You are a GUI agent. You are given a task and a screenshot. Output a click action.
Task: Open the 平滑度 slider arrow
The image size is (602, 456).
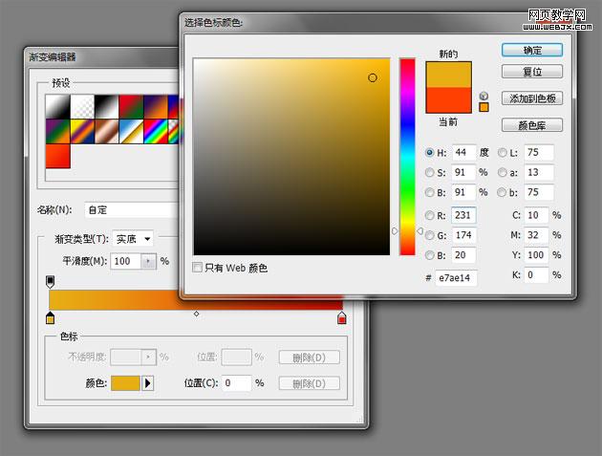[148, 261]
